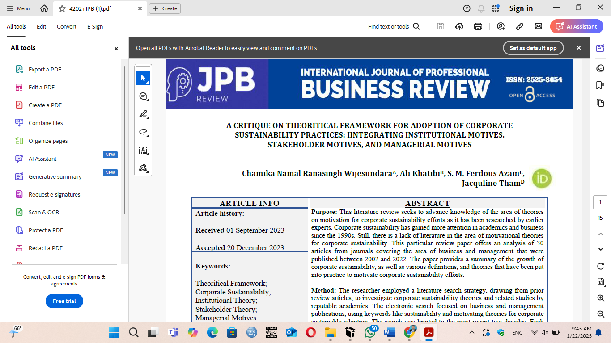Open the notifications bell
Viewport: 611px width, 343px height.
tap(481, 8)
